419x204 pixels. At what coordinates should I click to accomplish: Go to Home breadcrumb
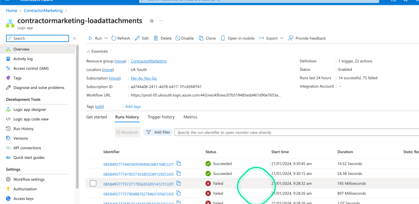click(x=11, y=11)
